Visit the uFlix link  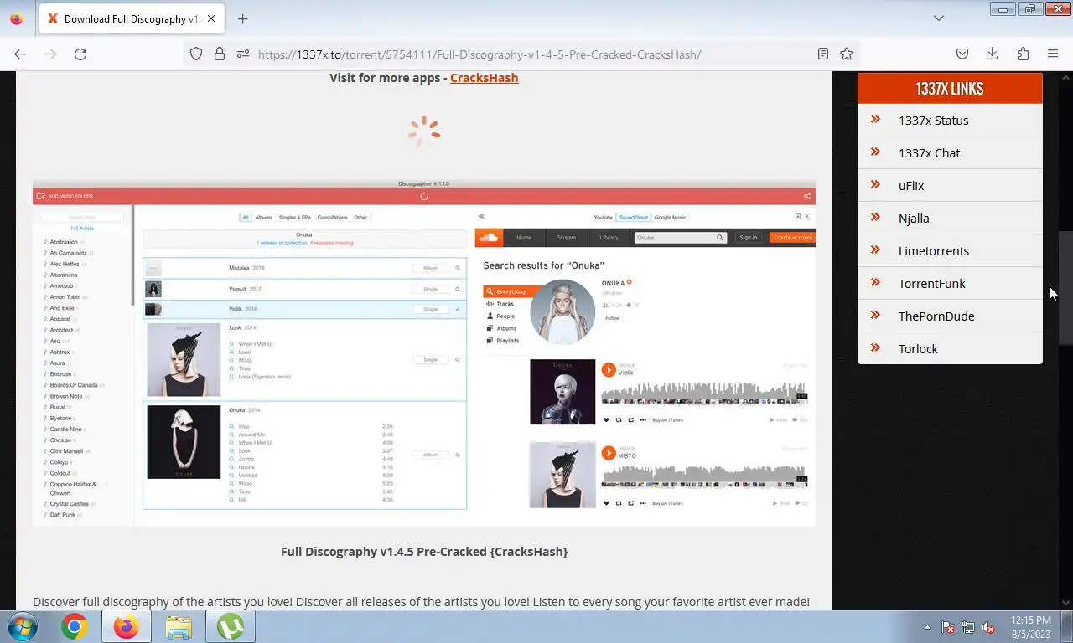(911, 186)
